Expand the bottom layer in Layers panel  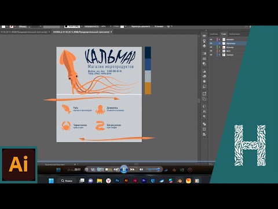click(x=220, y=55)
